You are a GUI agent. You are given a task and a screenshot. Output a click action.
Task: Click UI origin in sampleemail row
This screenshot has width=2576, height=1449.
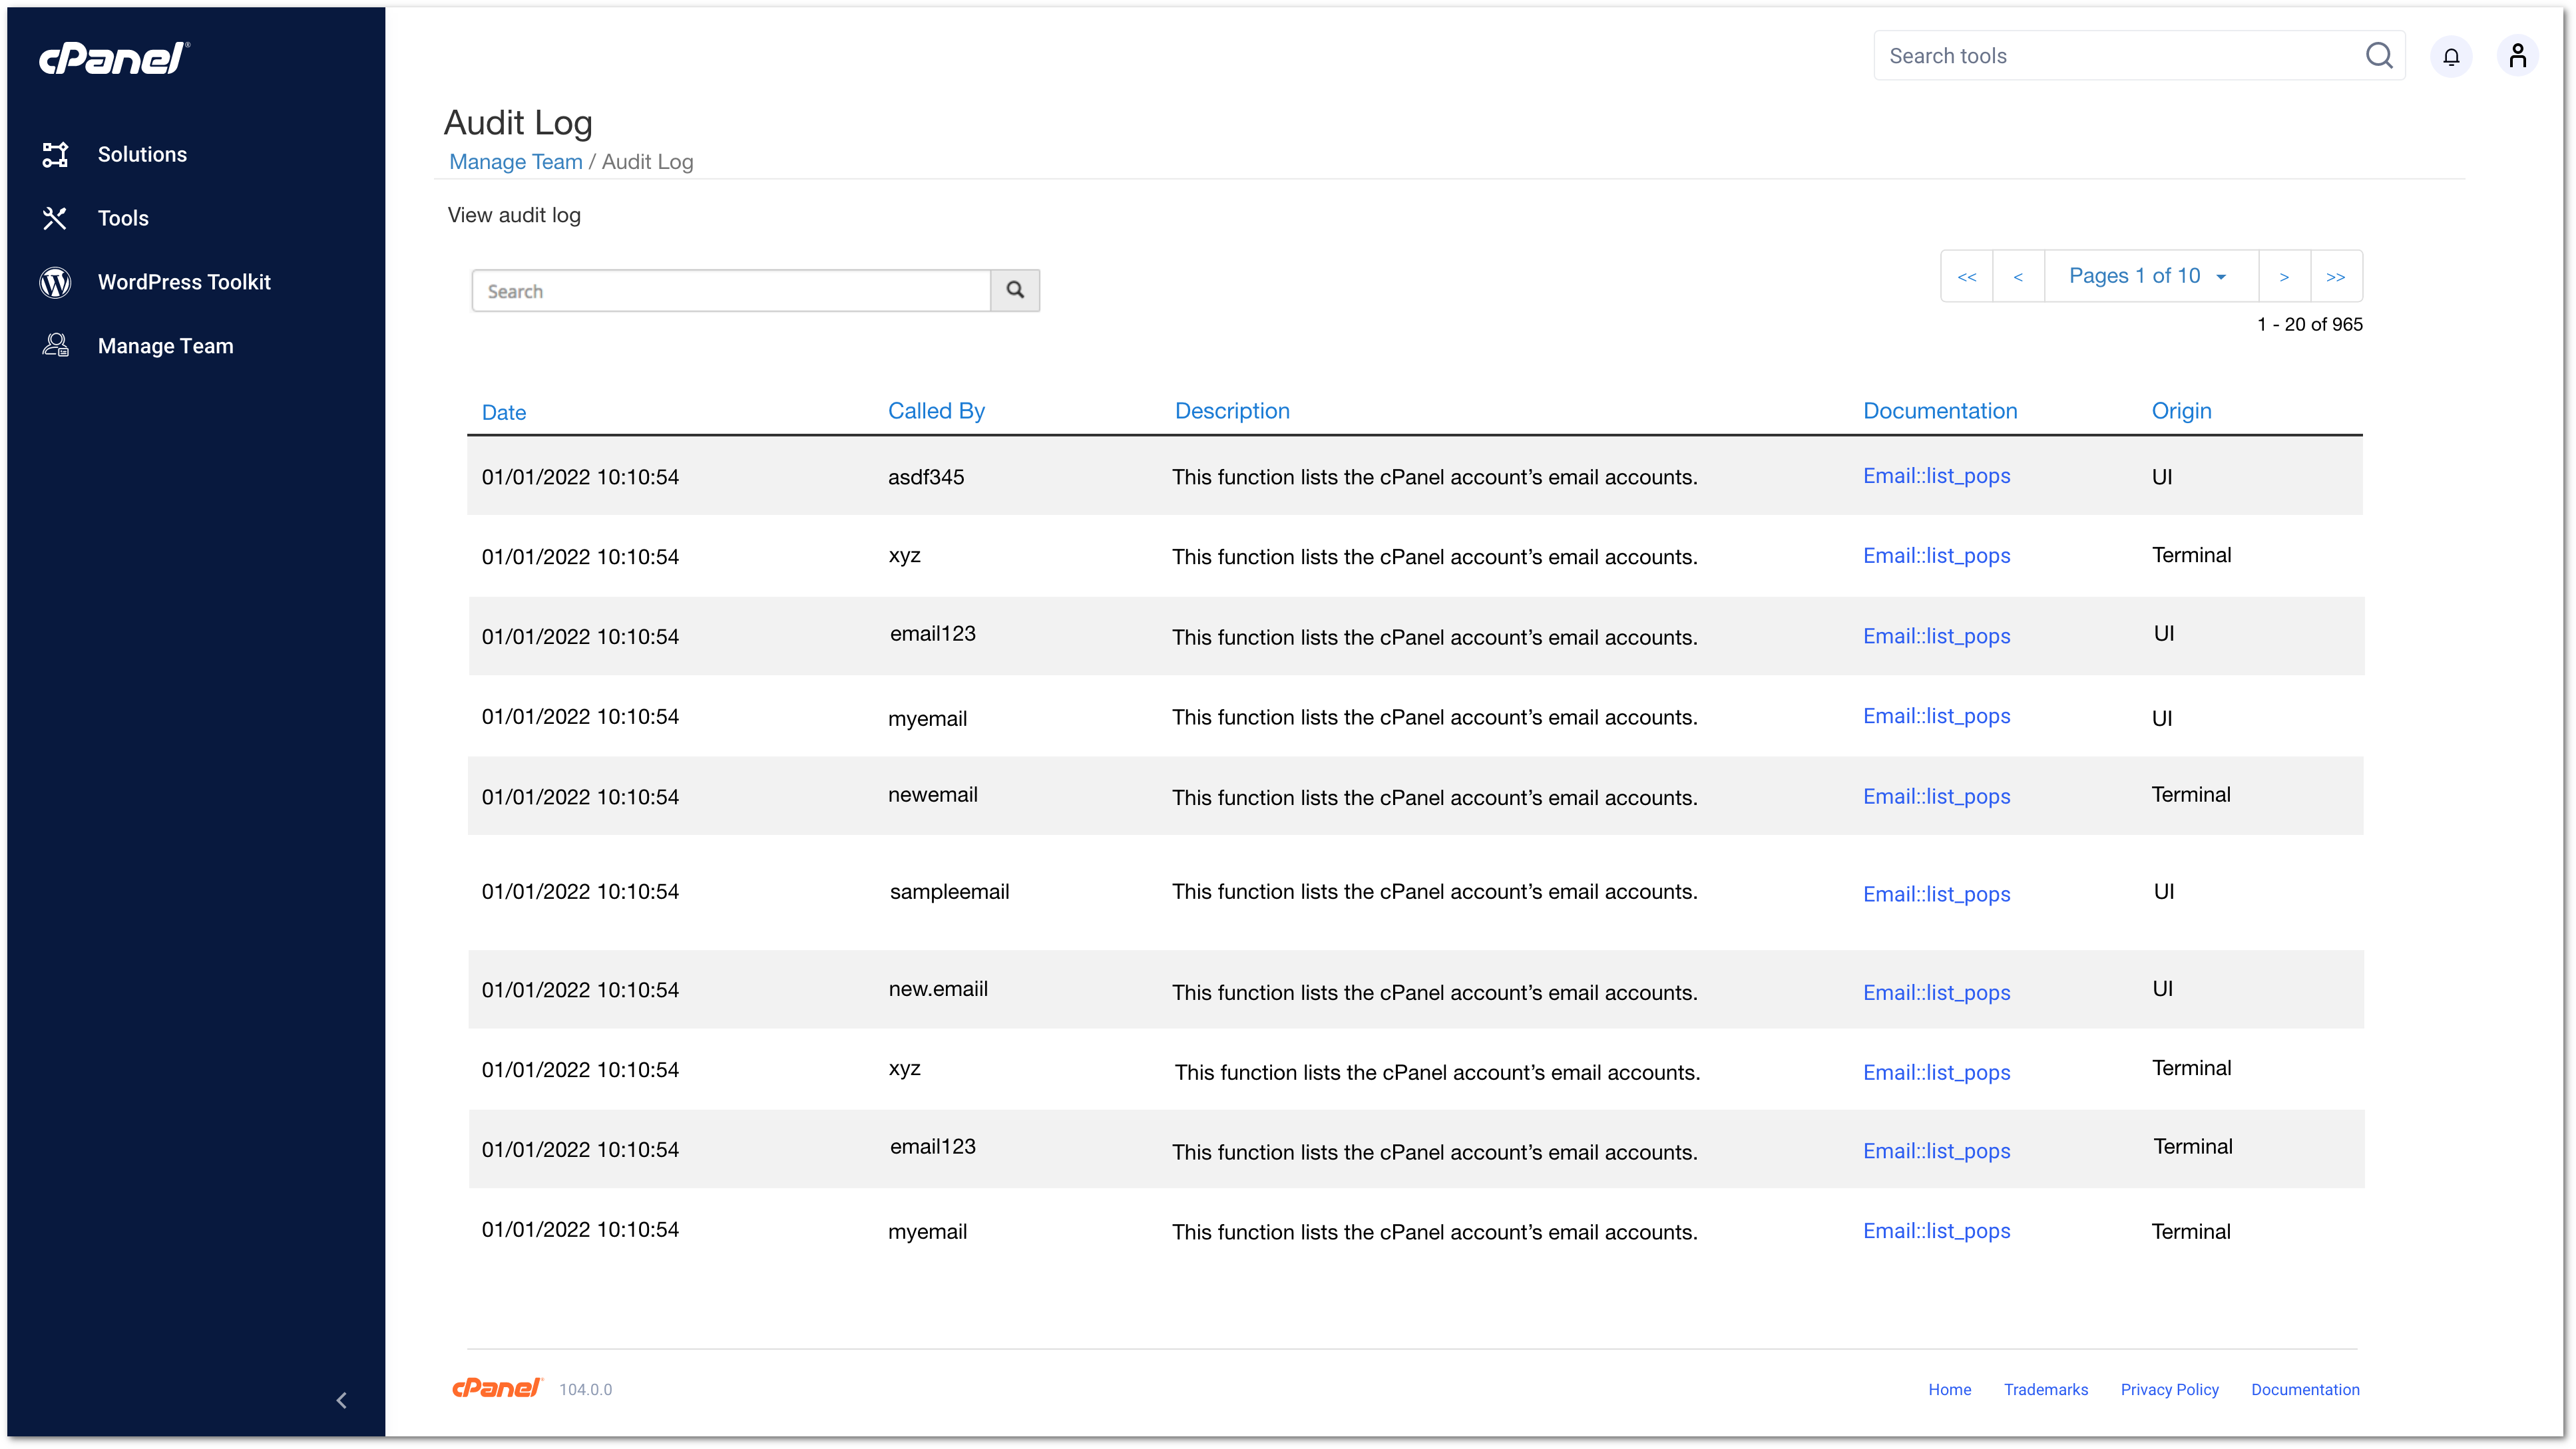[x=2163, y=891]
